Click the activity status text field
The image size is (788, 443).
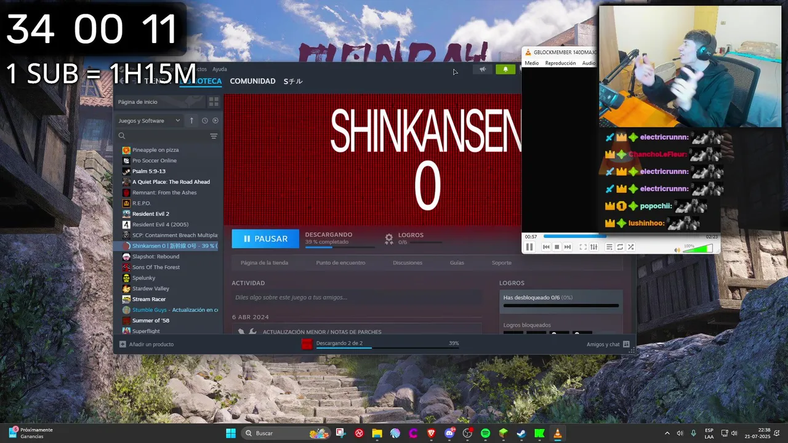(356, 297)
